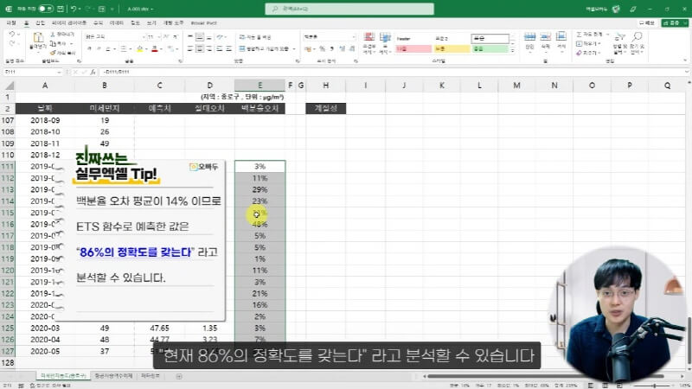Collapse the ribbon with the chevron
This screenshot has height=389, width=692.
tap(685, 61)
